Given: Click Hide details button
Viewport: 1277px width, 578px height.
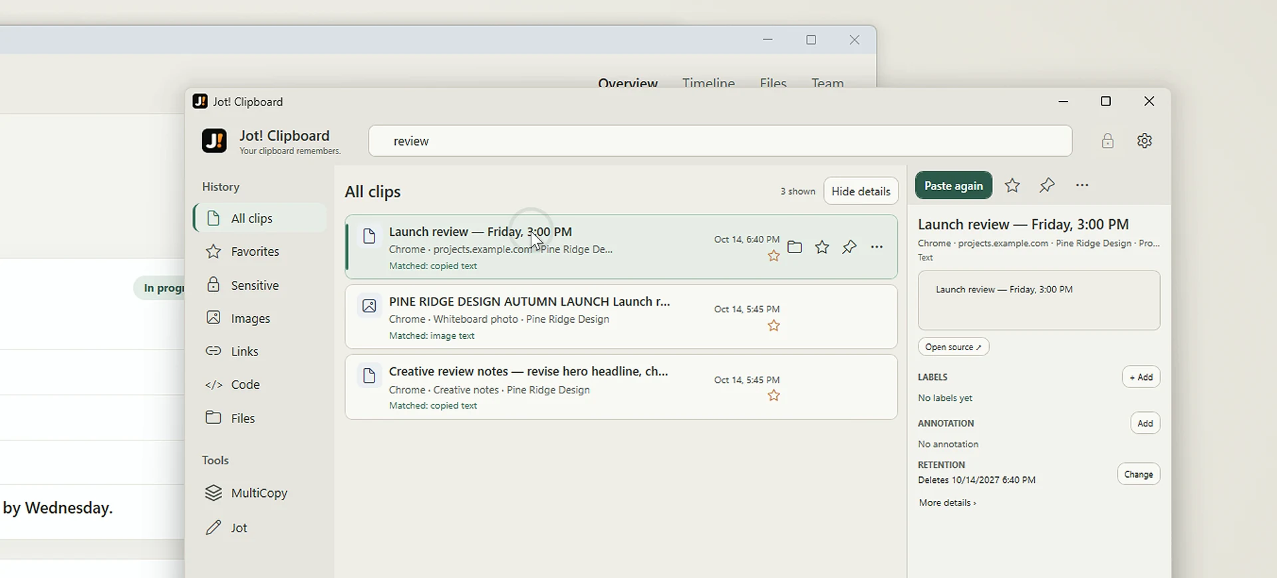Looking at the screenshot, I should [x=861, y=191].
